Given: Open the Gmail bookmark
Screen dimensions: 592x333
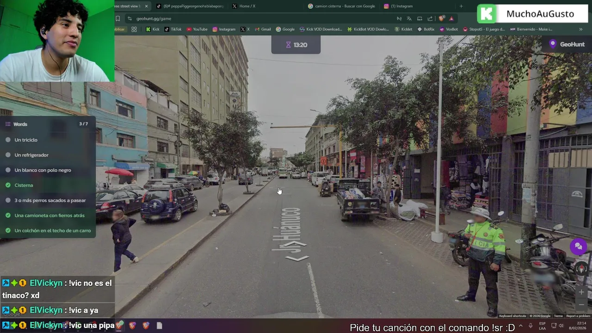Looking at the screenshot, I should [x=263, y=29].
